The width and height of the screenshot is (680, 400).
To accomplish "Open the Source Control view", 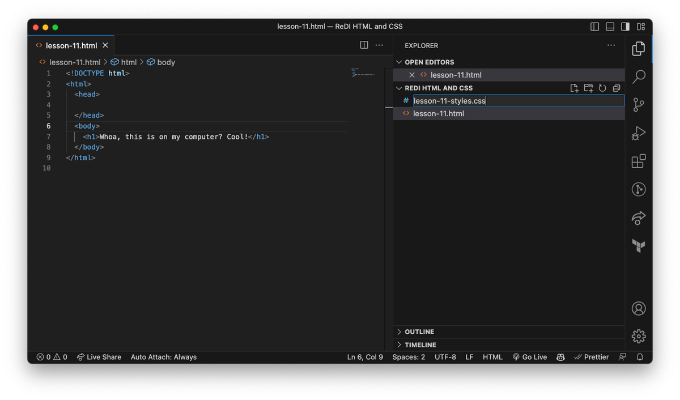I will [639, 105].
